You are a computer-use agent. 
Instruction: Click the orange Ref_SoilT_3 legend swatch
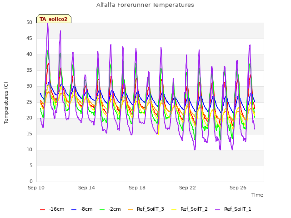click(x=130, y=210)
